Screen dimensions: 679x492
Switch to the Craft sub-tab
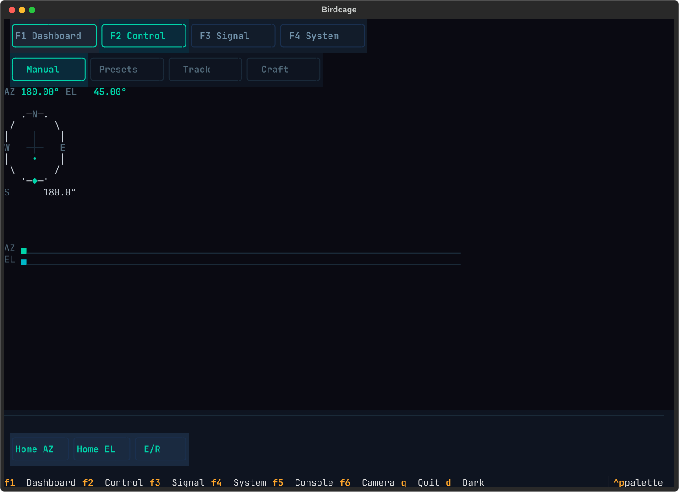pyautogui.click(x=283, y=70)
